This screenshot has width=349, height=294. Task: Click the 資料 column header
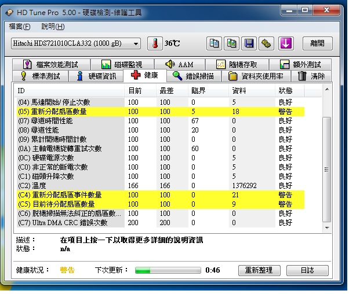pyautogui.click(x=252, y=91)
